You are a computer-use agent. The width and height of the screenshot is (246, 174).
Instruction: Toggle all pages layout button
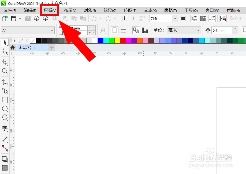[x=136, y=30]
